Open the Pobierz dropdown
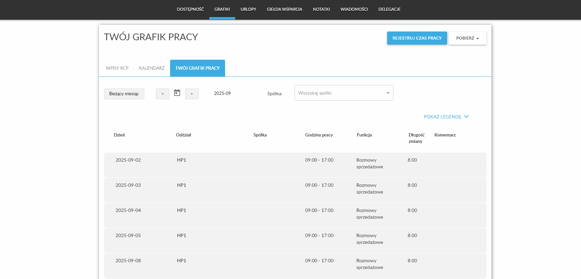Screen dimensions: 581x279 point(467,38)
